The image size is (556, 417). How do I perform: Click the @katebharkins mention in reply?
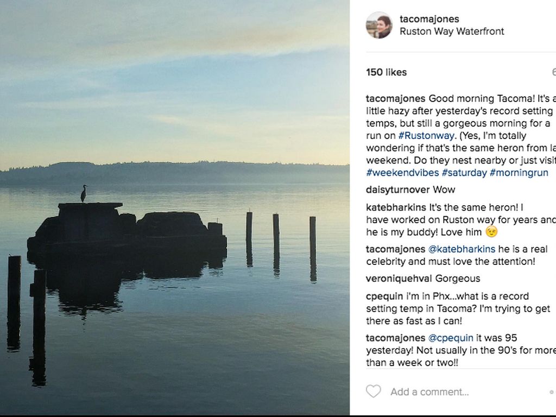(x=462, y=249)
